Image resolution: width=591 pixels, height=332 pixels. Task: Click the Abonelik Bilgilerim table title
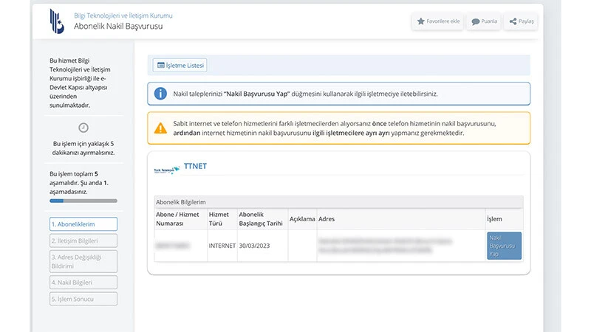click(181, 202)
